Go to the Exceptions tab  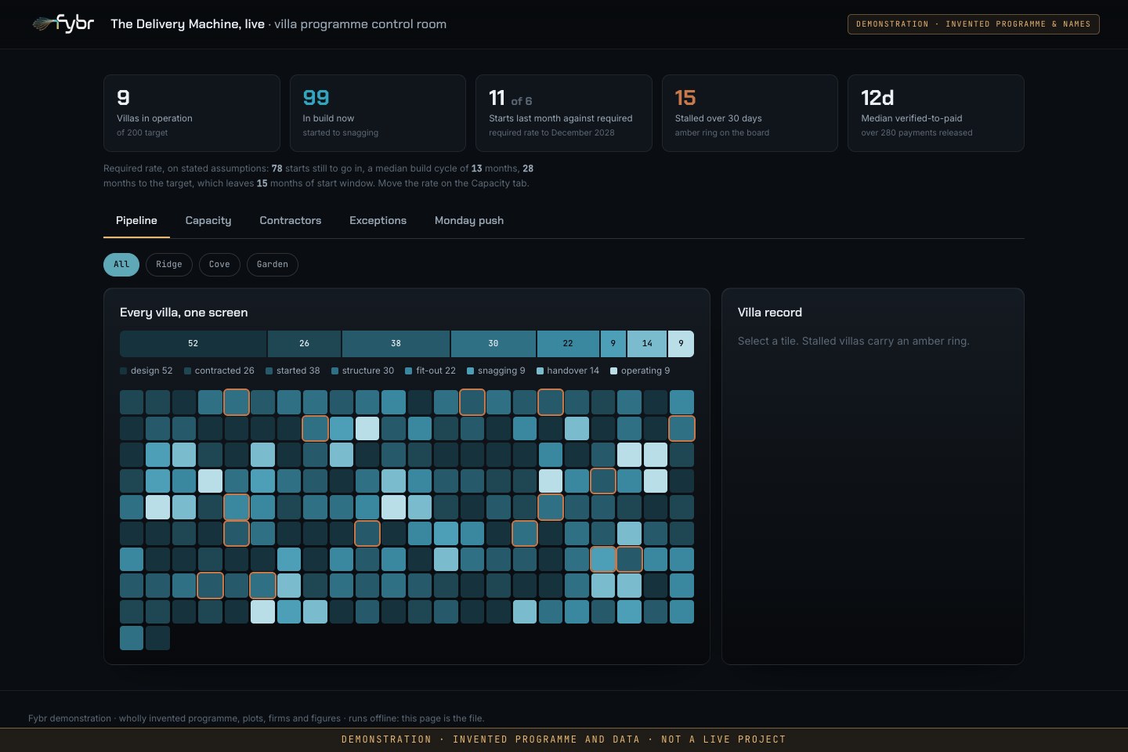[378, 221]
